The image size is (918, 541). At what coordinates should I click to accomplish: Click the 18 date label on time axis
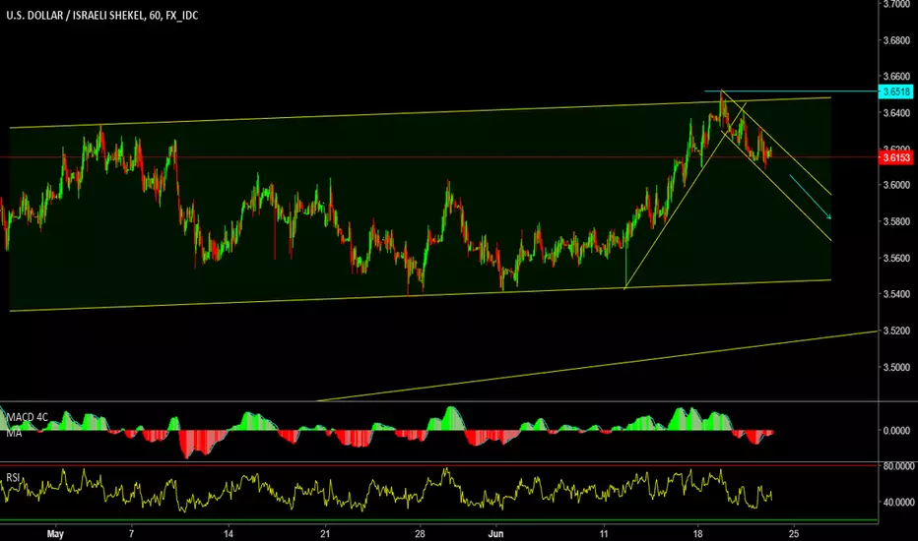tap(697, 533)
